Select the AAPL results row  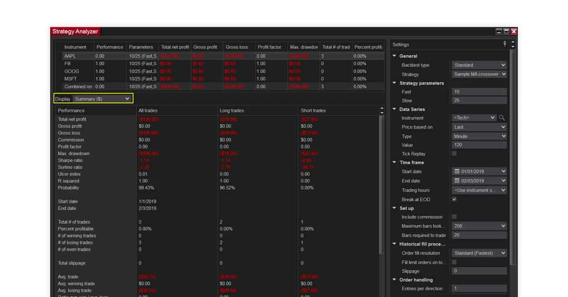pyautogui.click(x=76, y=55)
